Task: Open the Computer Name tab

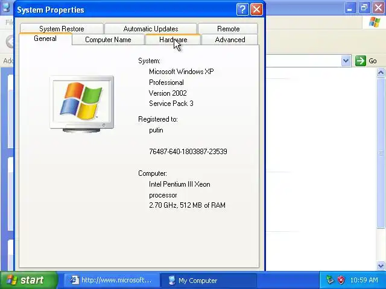Action: [x=108, y=40]
